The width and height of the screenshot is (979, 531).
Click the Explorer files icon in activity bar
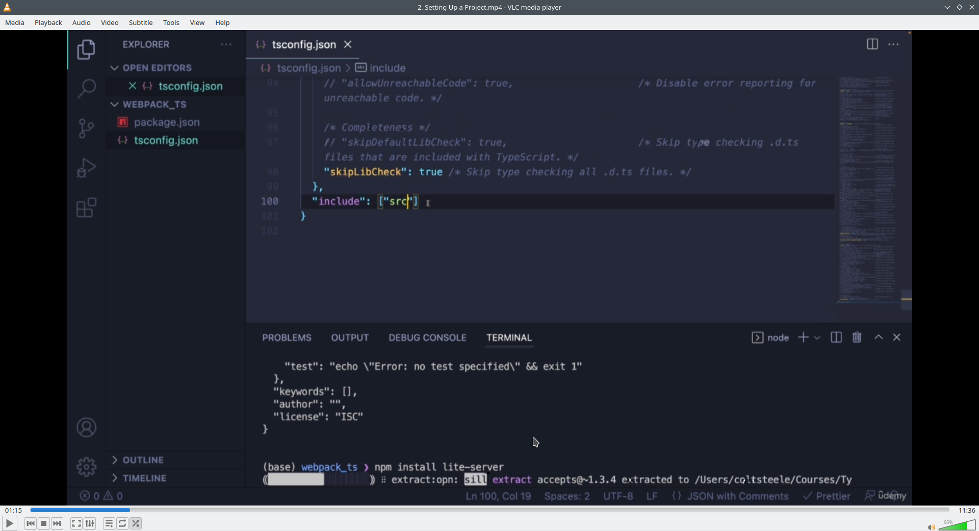point(86,50)
